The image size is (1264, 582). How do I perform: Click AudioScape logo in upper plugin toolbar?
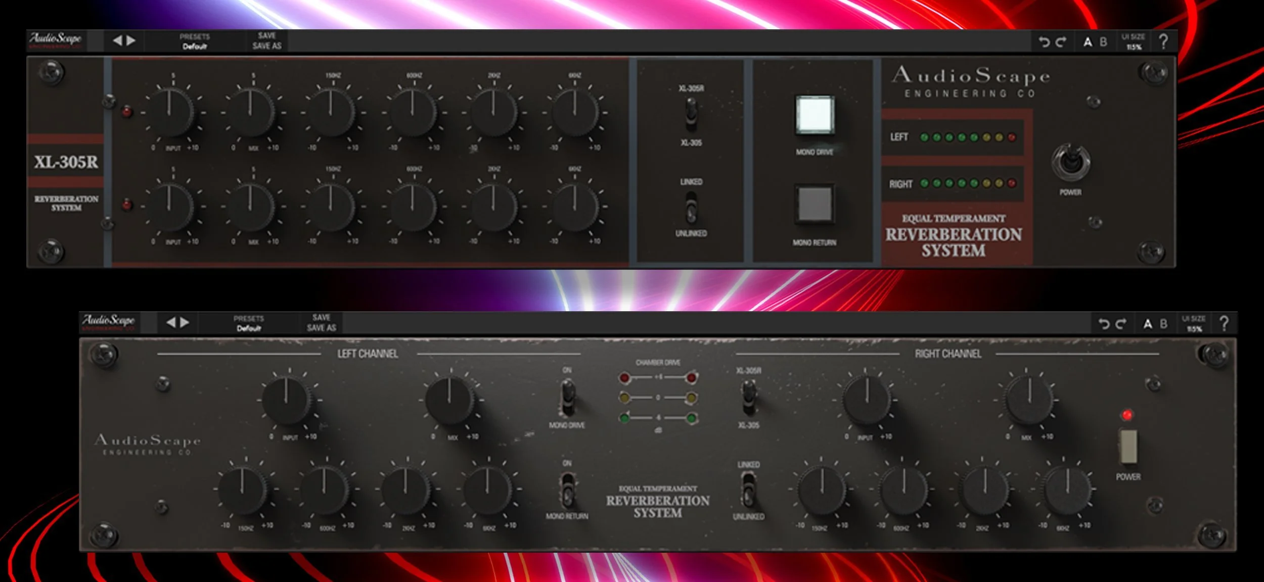55,40
